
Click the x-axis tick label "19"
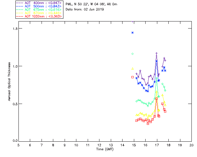click(180, 145)
